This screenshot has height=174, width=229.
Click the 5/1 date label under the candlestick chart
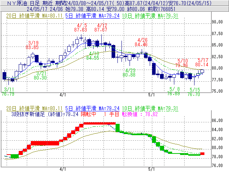151,95
